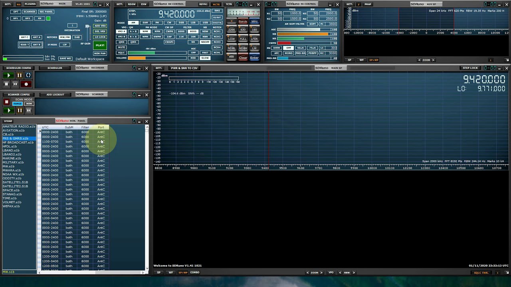Toggle LO LOCK in Main window
511x287 pixels.
point(100,37)
